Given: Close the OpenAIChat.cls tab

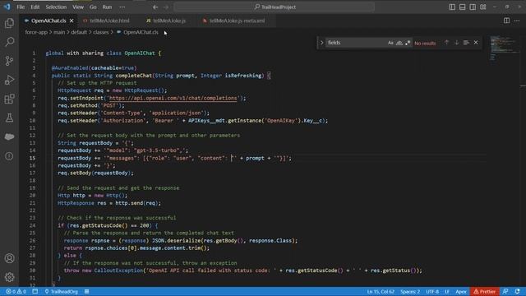Looking at the screenshot, I should (x=72, y=21).
